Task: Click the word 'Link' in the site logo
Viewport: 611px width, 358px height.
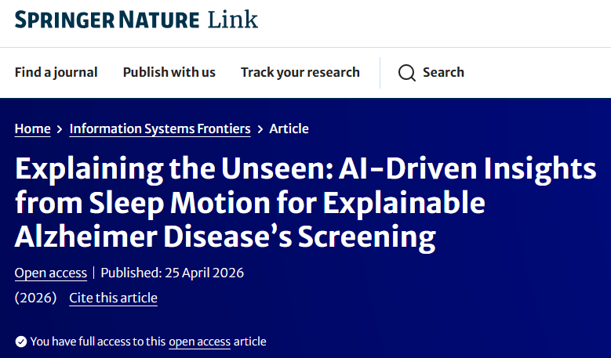Action: coord(232,20)
